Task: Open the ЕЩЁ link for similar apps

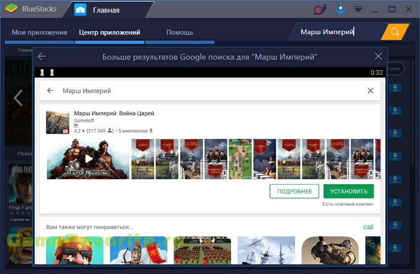Action: coord(368,227)
